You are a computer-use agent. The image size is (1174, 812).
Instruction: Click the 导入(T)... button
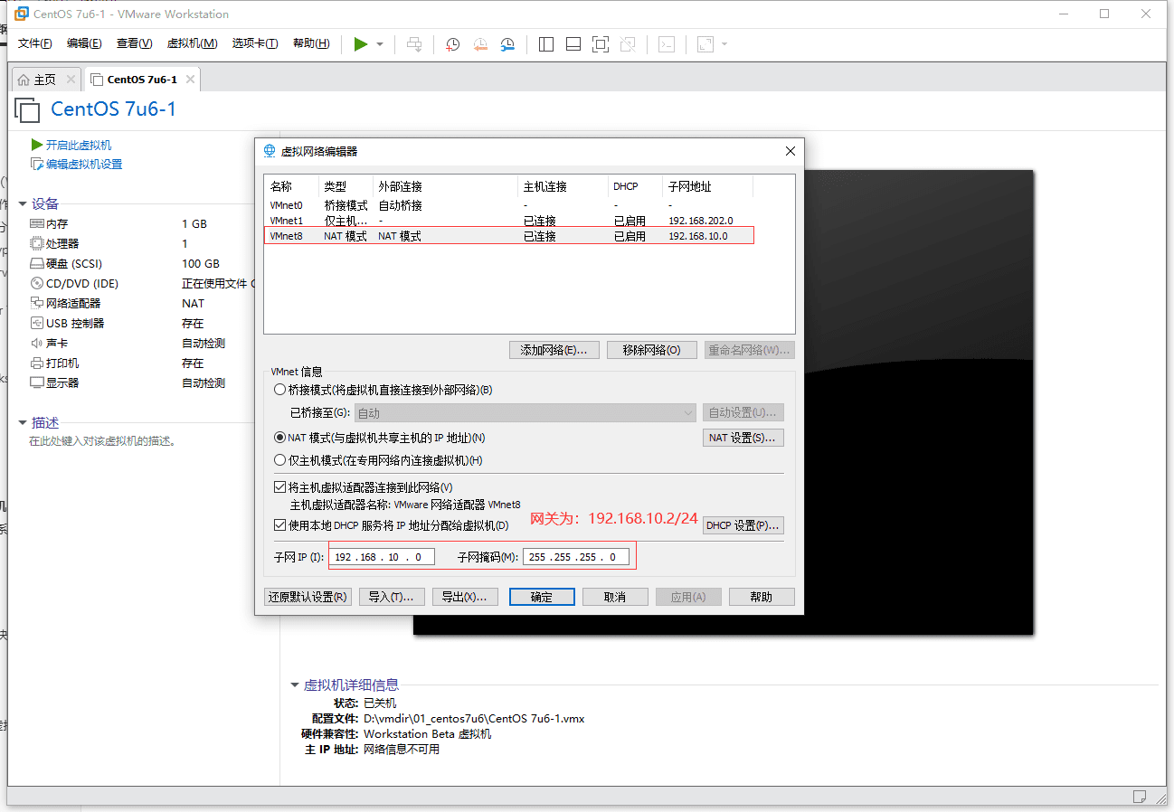(x=392, y=597)
